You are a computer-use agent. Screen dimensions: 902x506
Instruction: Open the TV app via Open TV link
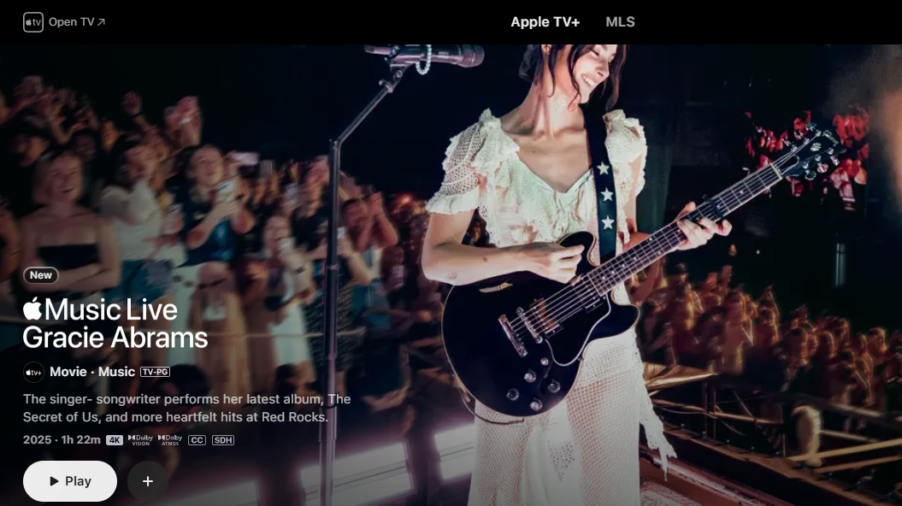tap(76, 22)
